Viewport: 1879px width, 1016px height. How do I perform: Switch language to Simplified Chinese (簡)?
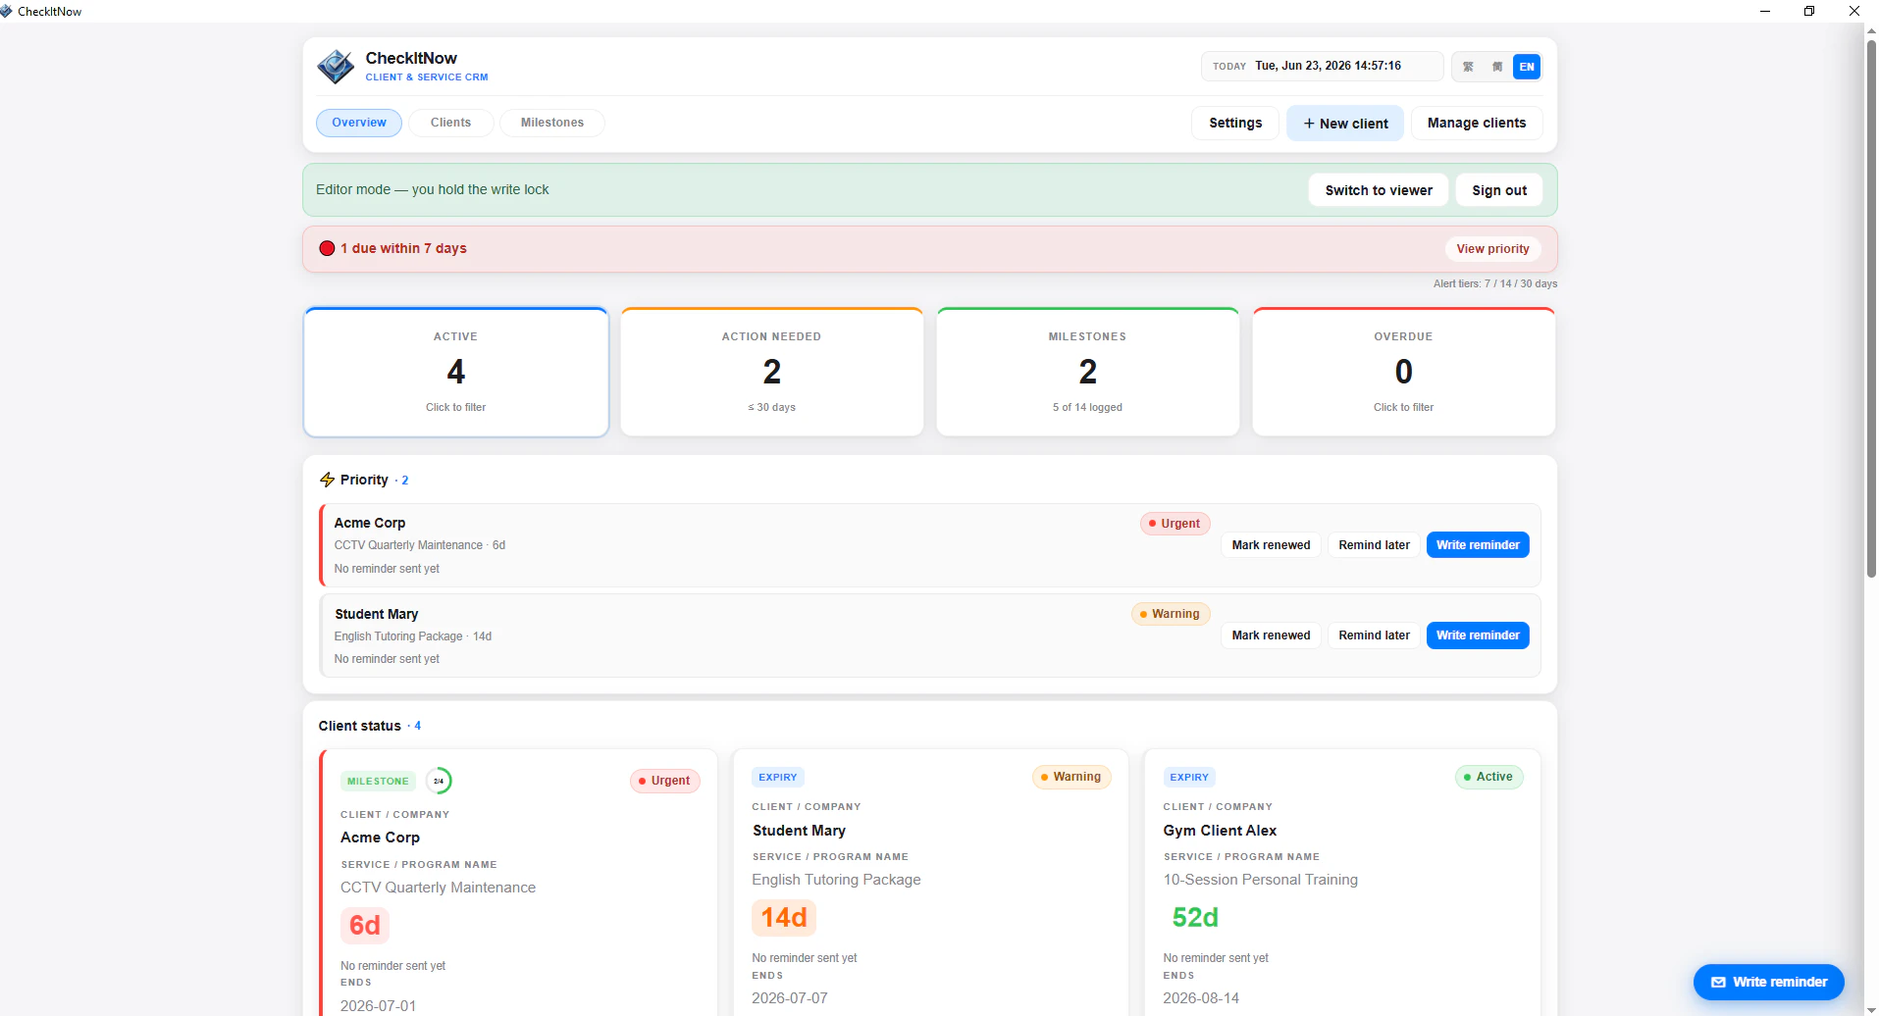(x=1497, y=67)
